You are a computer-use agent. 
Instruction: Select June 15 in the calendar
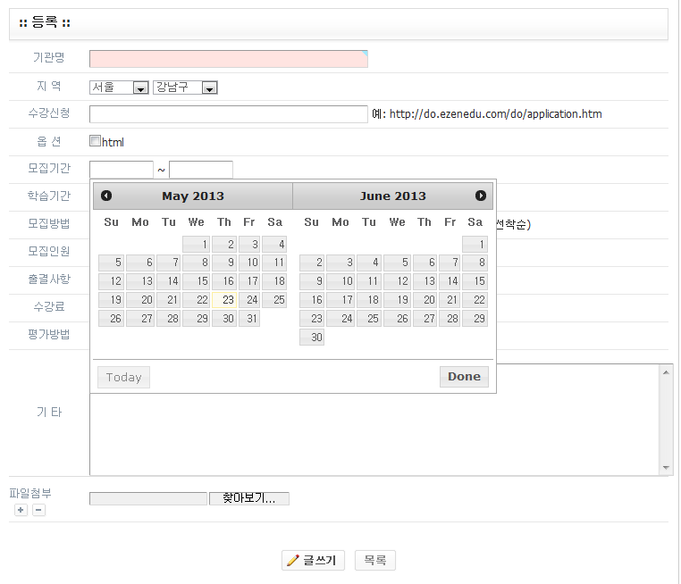[x=475, y=281]
